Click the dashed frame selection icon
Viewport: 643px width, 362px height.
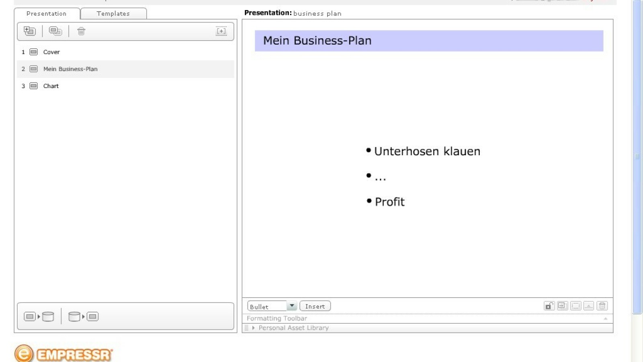(x=575, y=306)
